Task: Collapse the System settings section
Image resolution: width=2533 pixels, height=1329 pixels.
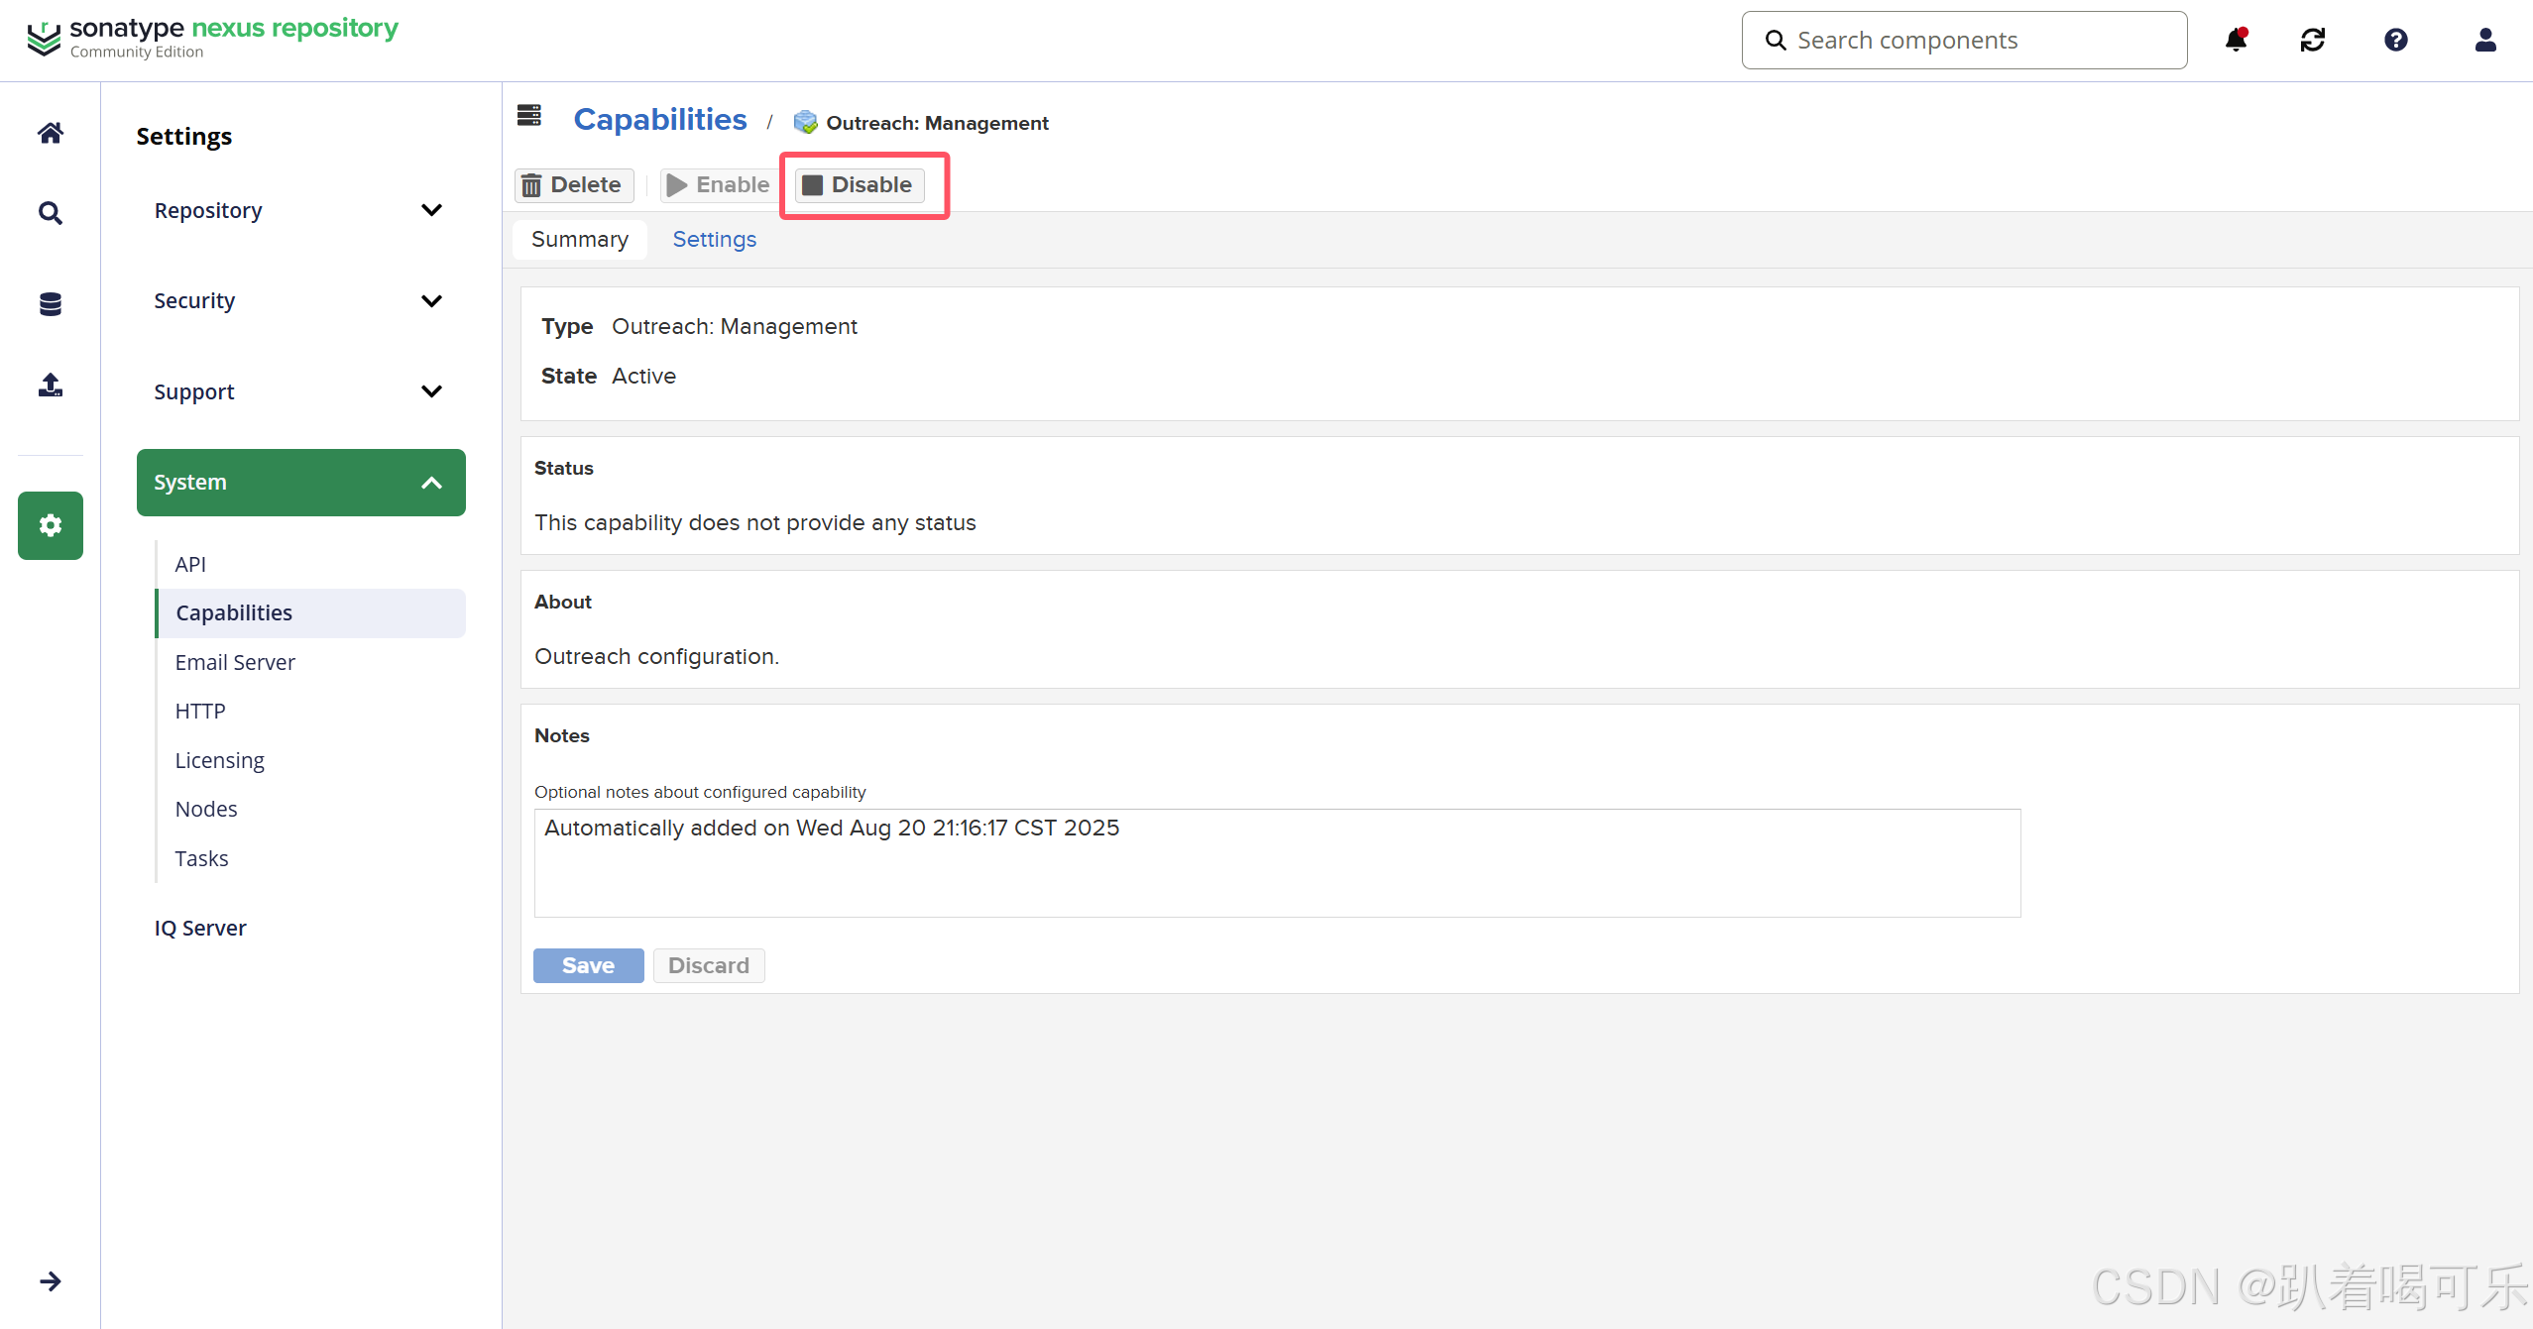Action: tap(300, 483)
